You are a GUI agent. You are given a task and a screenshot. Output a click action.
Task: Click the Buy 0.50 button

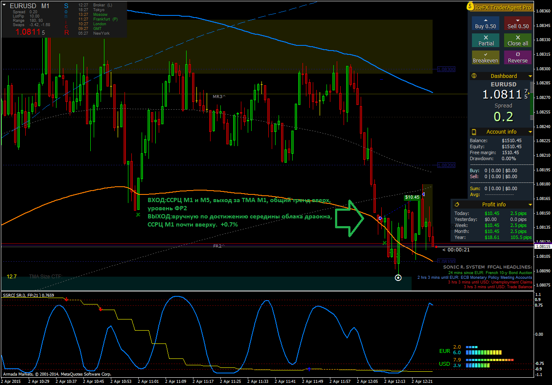[x=485, y=23]
